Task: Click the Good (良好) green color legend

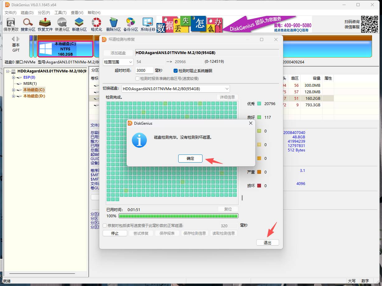Action: click(x=259, y=118)
